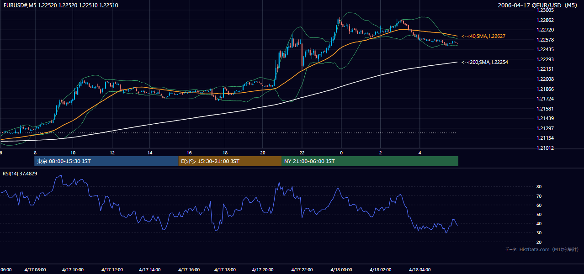Click the 4/17 22:00 time label
This screenshot has width=584, height=274.
coord(303,270)
